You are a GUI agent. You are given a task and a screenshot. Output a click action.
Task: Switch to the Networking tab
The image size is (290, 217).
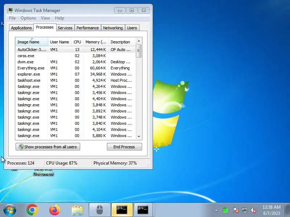[x=113, y=28]
